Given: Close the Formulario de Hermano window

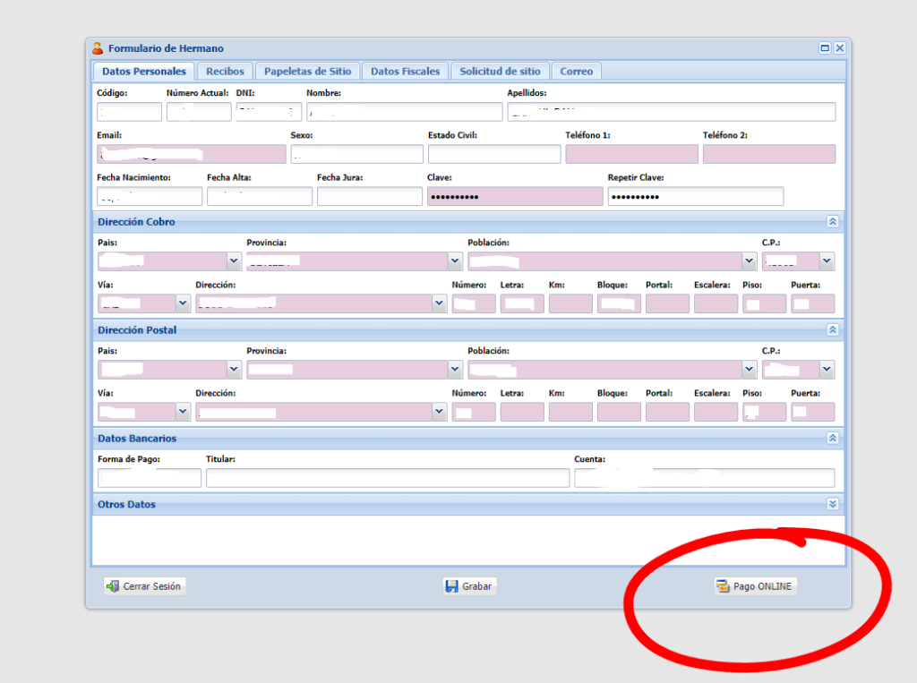Looking at the screenshot, I should 839,48.
